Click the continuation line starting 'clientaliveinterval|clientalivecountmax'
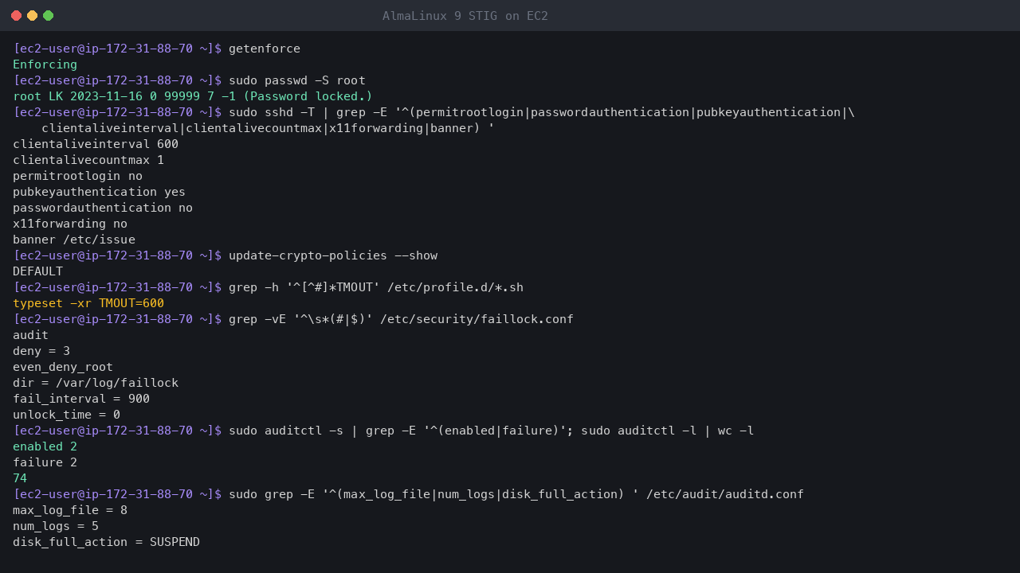The image size is (1020, 573). (268, 128)
